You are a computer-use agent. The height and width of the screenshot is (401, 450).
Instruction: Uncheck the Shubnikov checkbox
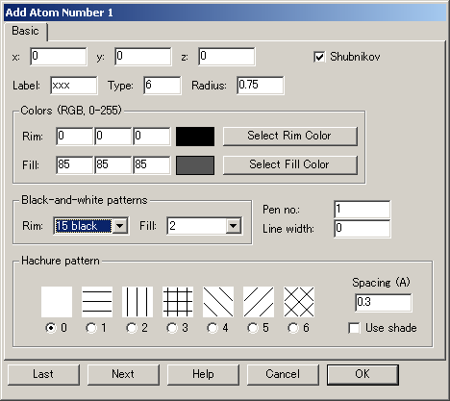pyautogui.click(x=319, y=57)
